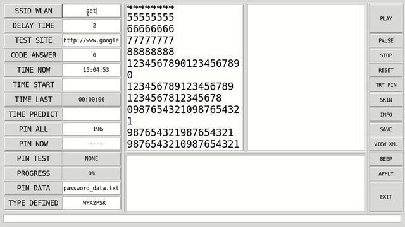405x227 pixels.
Task: Click the PIN DATA filename field
Action: 91,189
